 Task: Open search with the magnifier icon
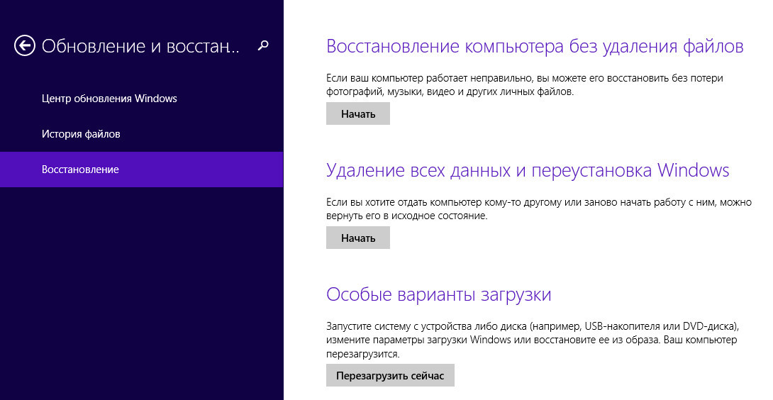point(263,46)
